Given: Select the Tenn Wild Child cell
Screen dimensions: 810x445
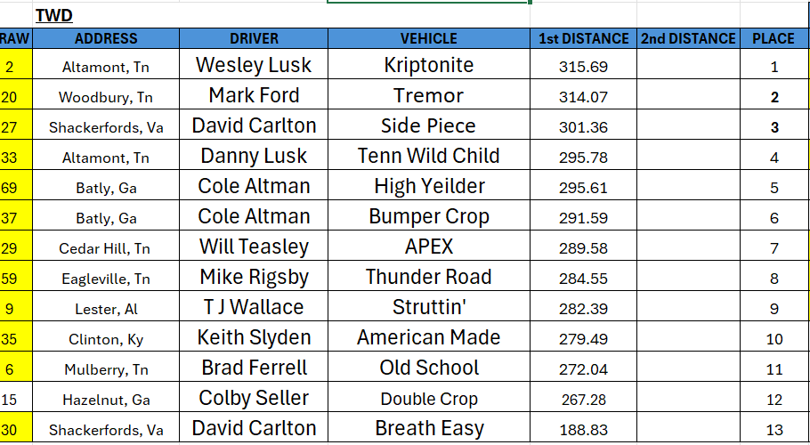Looking at the screenshot, I should [x=429, y=155].
